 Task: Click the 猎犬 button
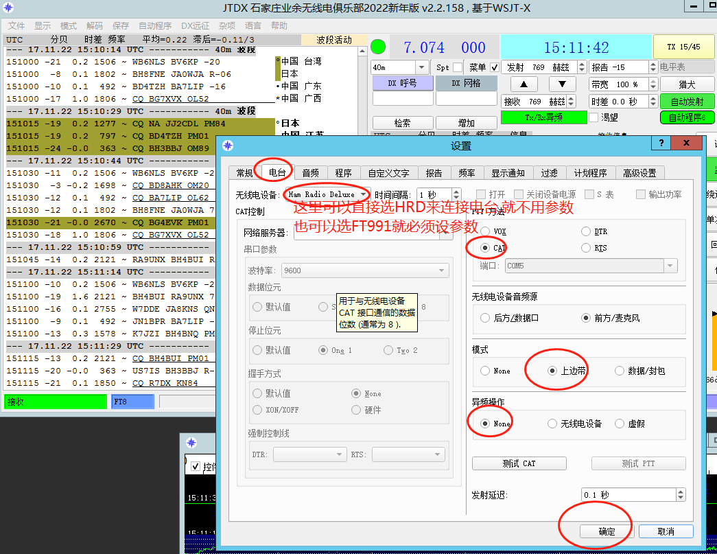tap(687, 84)
